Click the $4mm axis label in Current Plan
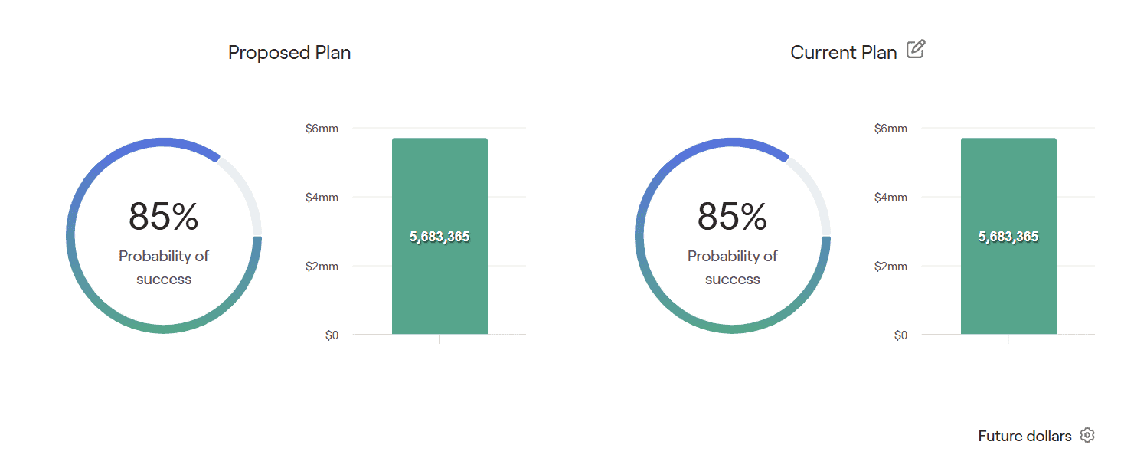Screen dimensions: 1147x458 click(x=890, y=197)
